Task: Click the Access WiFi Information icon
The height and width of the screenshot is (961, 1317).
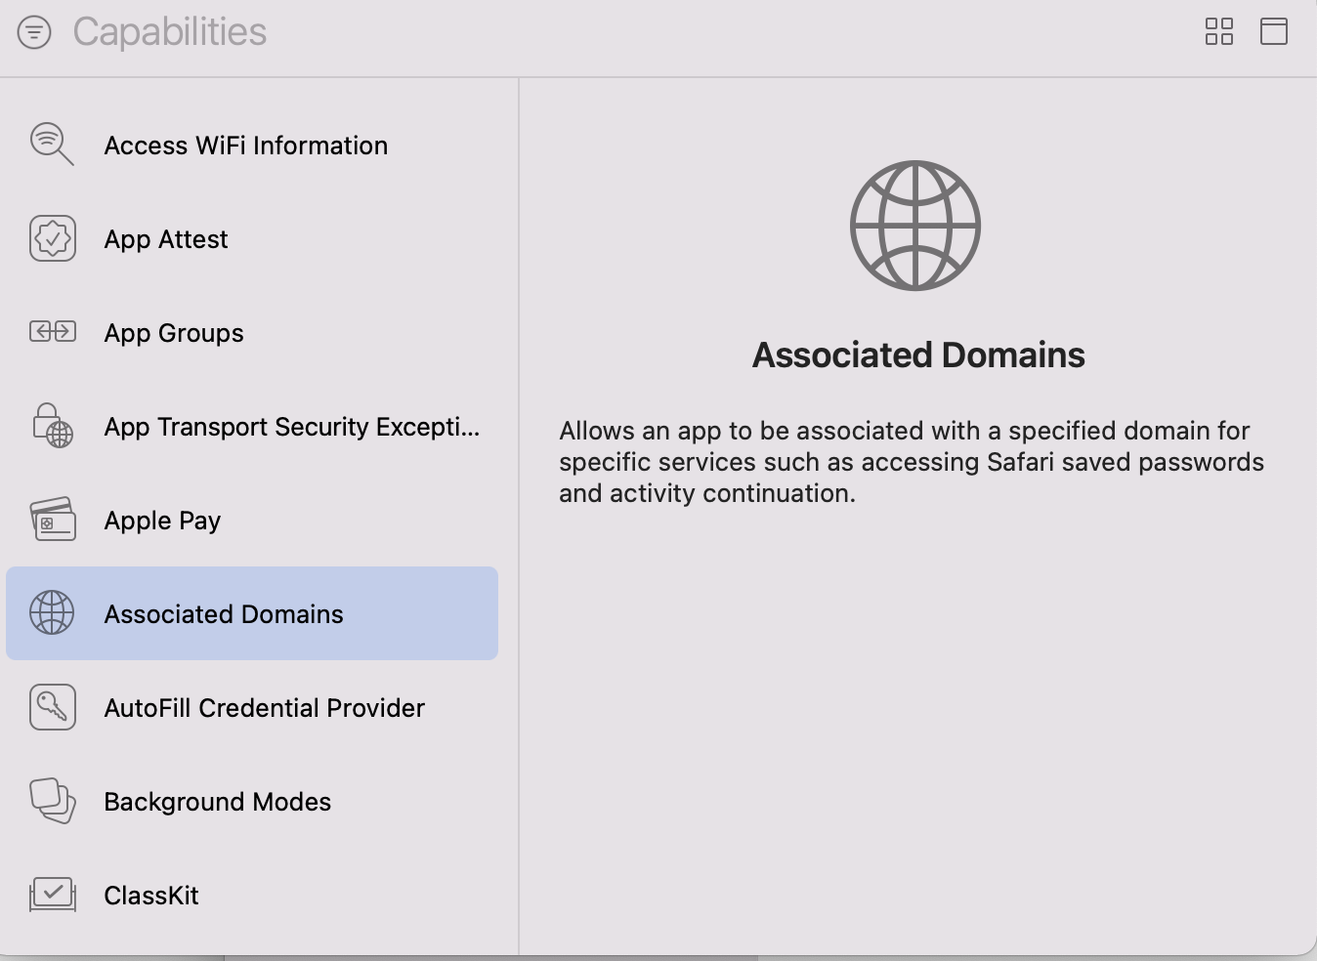Action: (x=52, y=145)
